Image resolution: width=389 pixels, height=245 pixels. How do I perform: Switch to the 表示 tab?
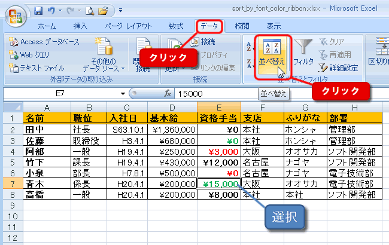273,26
